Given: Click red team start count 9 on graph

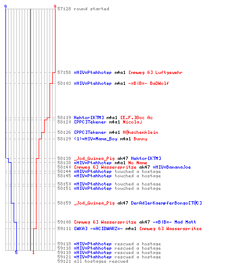Looking at the screenshot, I should click(x=55, y=7).
